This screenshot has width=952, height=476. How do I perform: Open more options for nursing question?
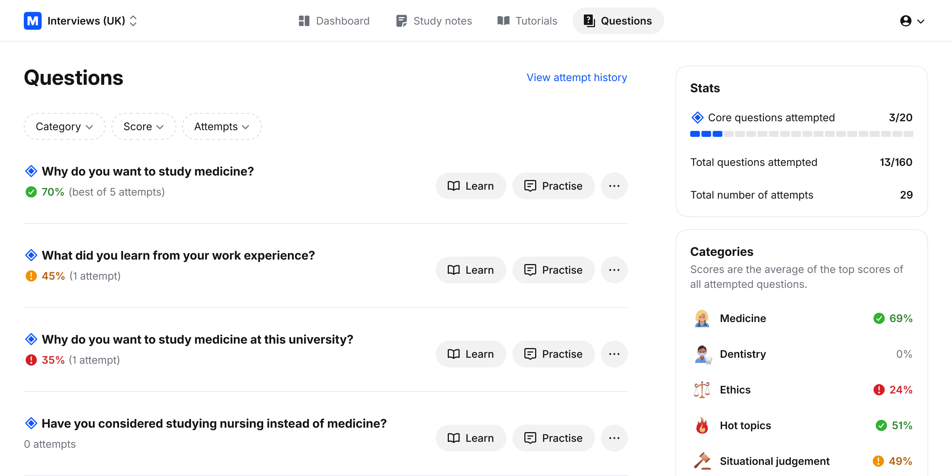click(614, 438)
